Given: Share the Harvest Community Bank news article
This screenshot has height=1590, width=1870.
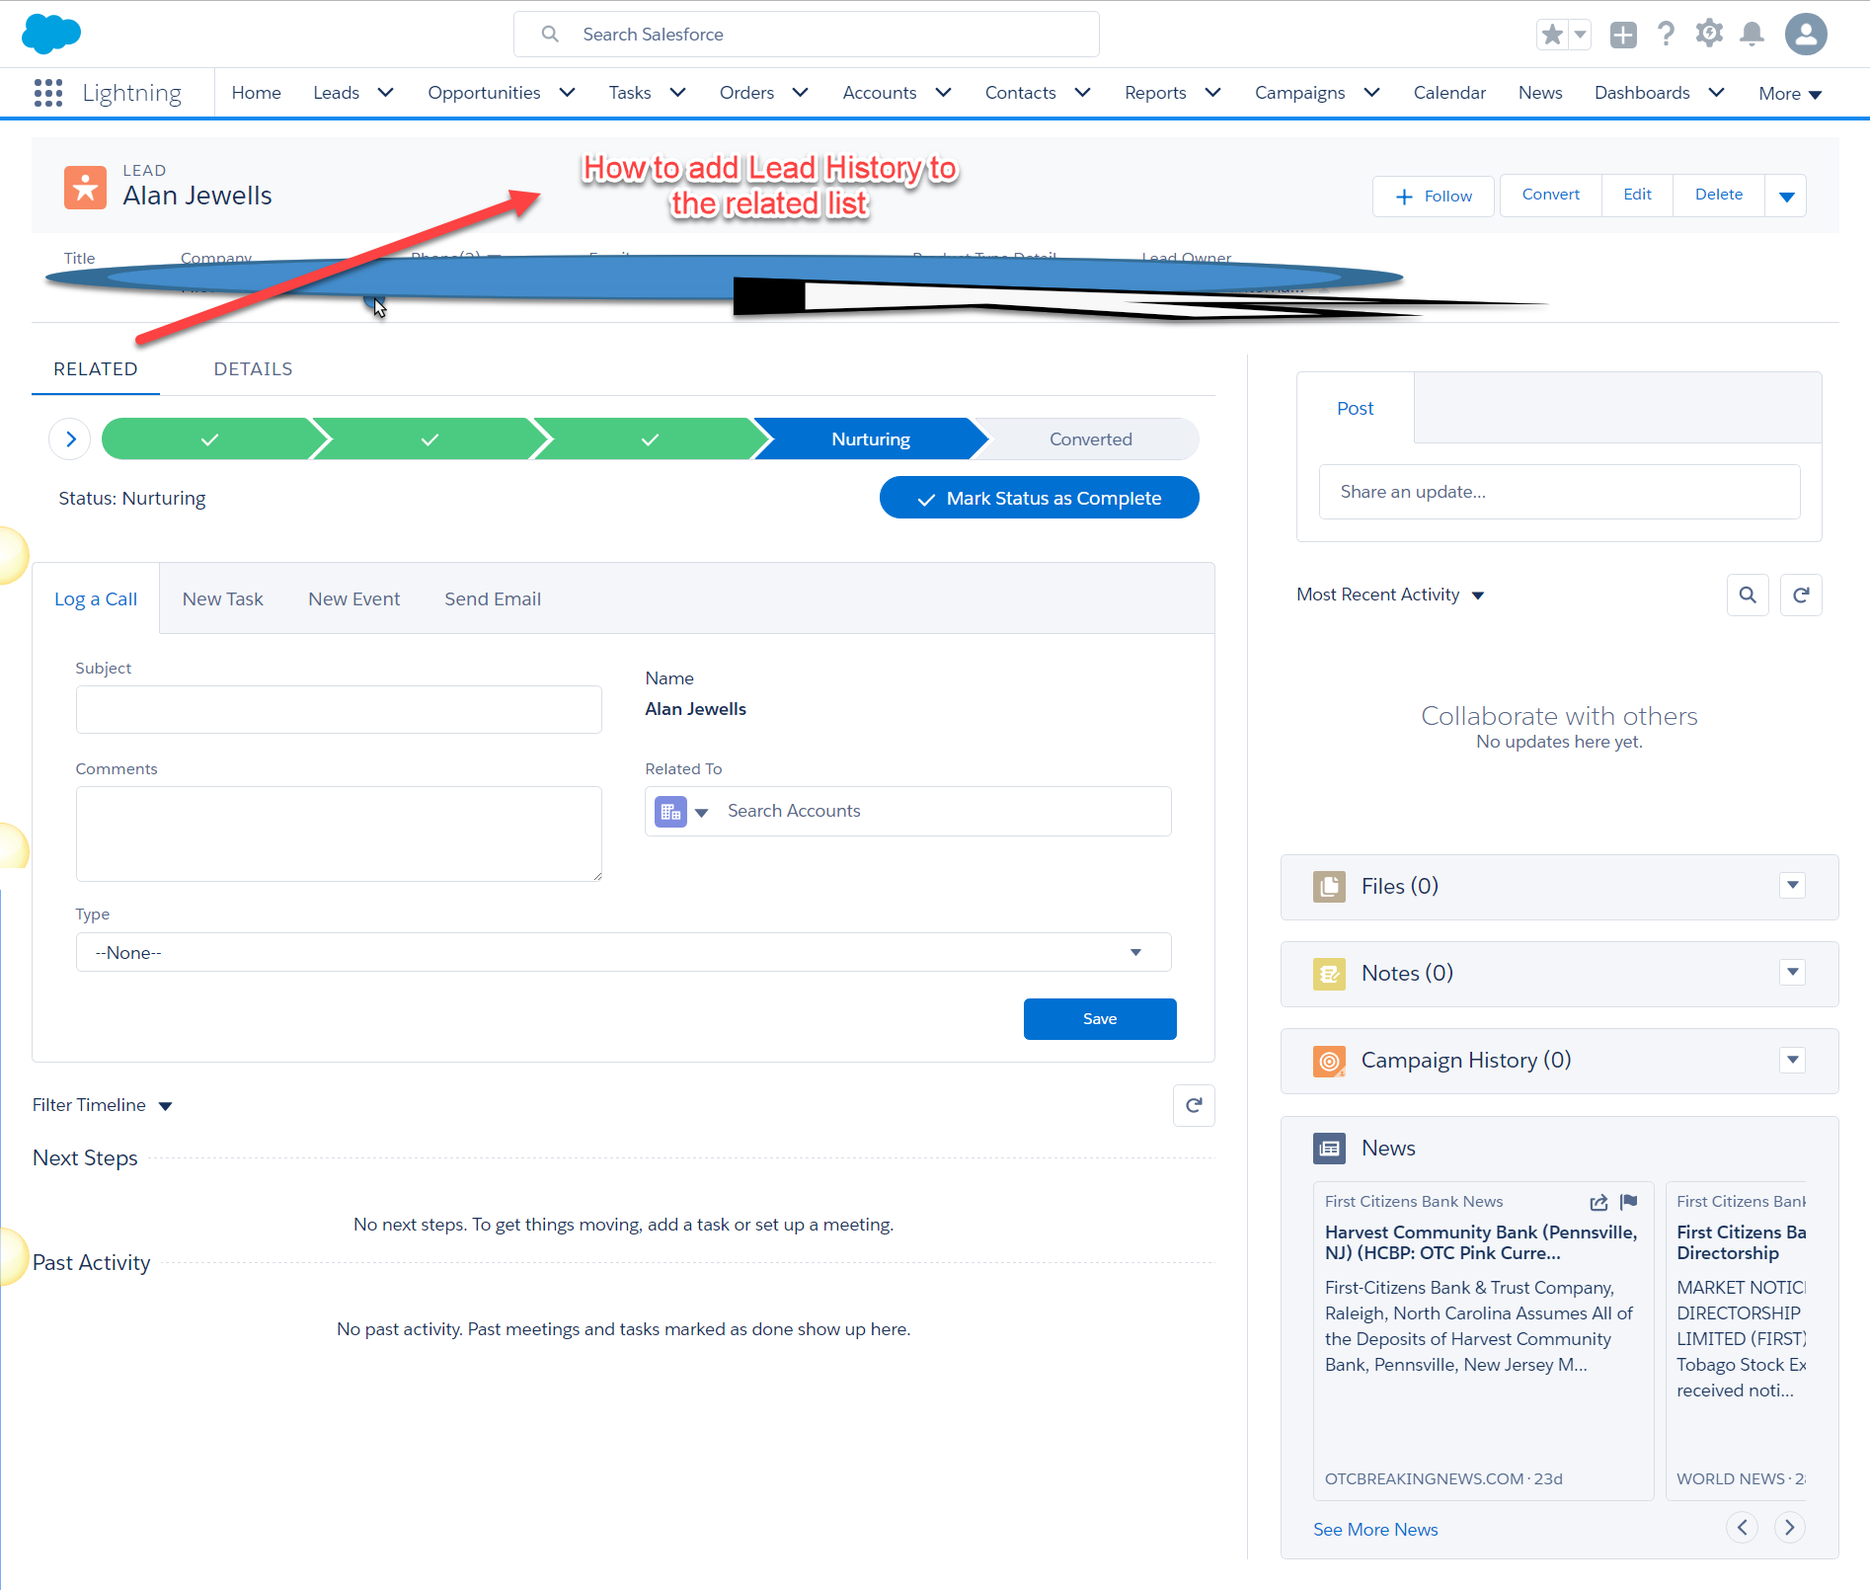Looking at the screenshot, I should click(x=1598, y=1202).
